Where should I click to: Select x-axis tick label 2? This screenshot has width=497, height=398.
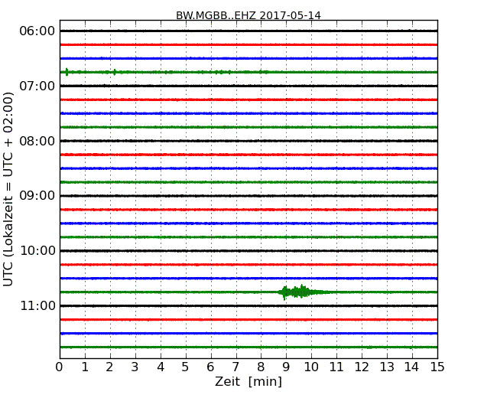[109, 367]
